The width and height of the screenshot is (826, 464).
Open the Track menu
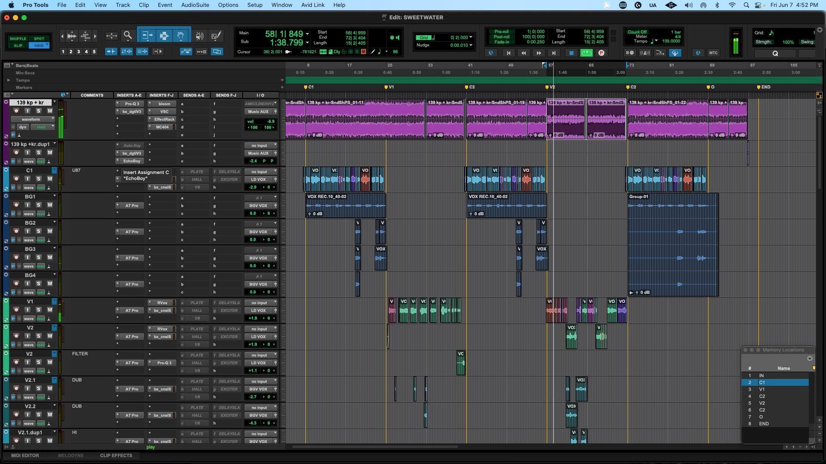(123, 5)
